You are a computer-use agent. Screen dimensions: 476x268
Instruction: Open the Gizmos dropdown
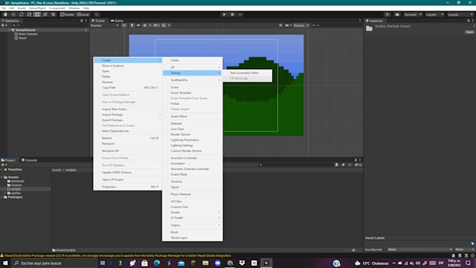point(301,25)
